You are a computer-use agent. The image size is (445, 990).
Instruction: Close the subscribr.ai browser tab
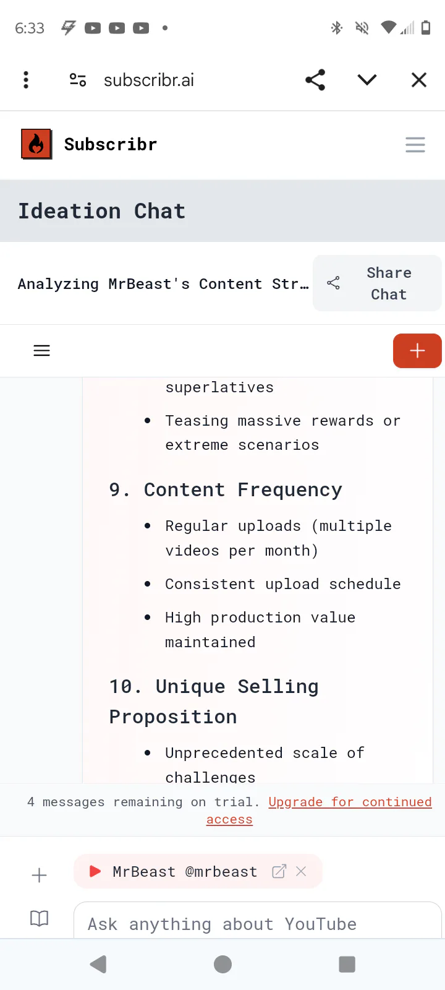[419, 80]
